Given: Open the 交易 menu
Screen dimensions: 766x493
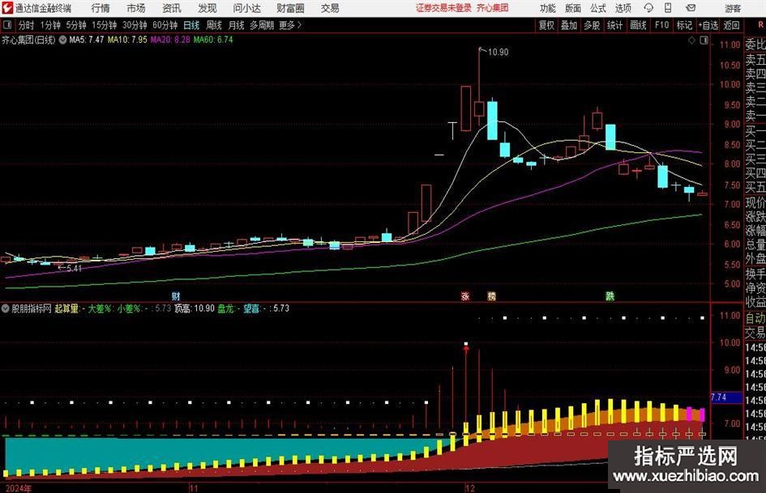Looking at the screenshot, I should 330,8.
